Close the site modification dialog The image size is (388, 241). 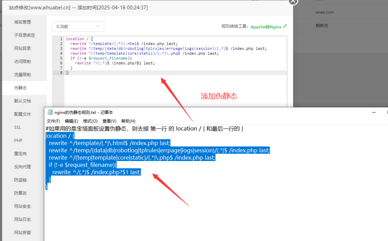coord(293,2)
